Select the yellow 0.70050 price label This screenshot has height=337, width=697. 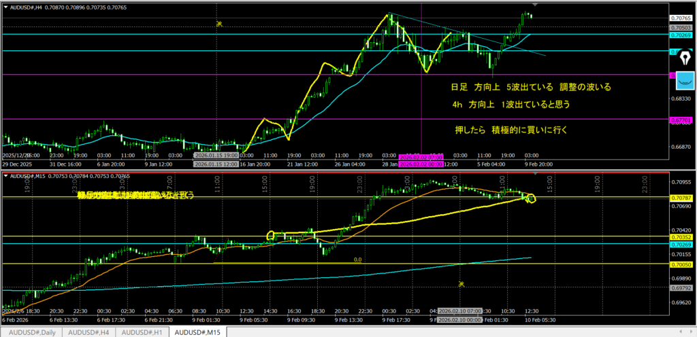(680, 264)
